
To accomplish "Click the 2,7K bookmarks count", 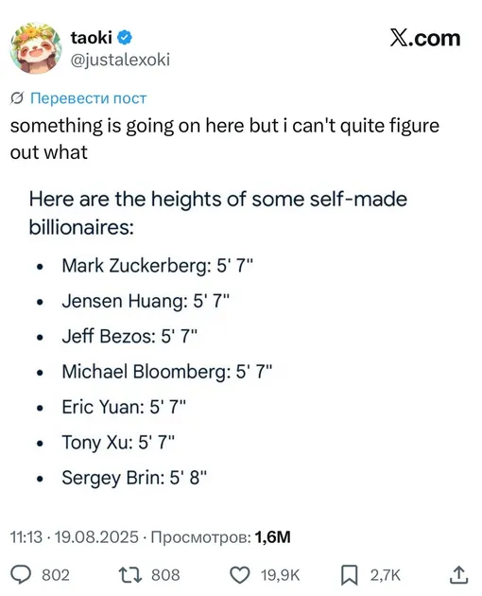I will tap(386, 575).
